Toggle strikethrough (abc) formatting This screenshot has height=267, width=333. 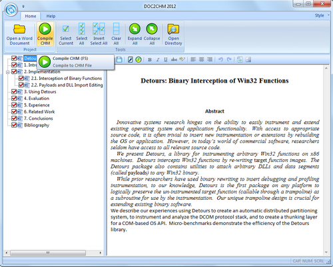[174, 59]
